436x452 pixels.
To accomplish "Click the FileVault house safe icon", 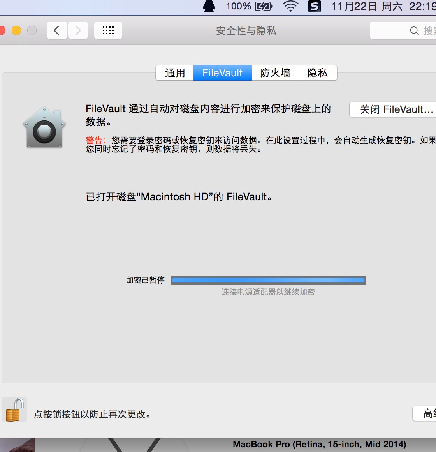I will [x=44, y=127].
